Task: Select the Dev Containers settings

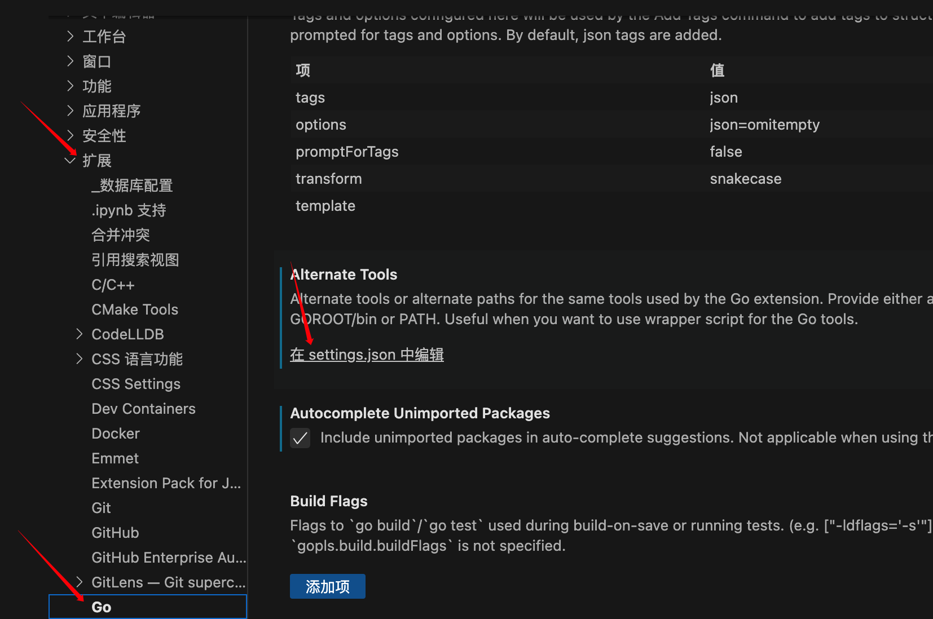Action: (143, 408)
